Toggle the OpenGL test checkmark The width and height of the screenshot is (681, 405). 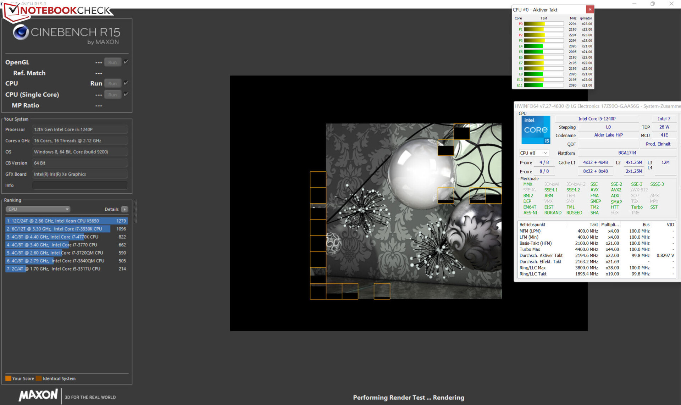click(x=126, y=62)
